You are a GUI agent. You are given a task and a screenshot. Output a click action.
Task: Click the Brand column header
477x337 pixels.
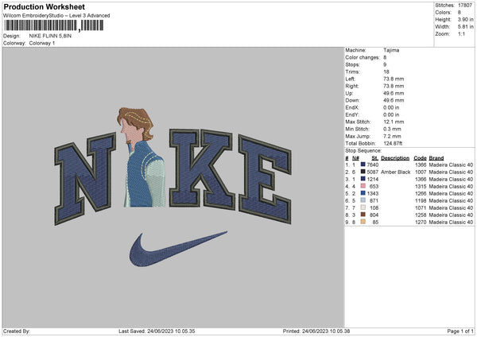(x=437, y=157)
